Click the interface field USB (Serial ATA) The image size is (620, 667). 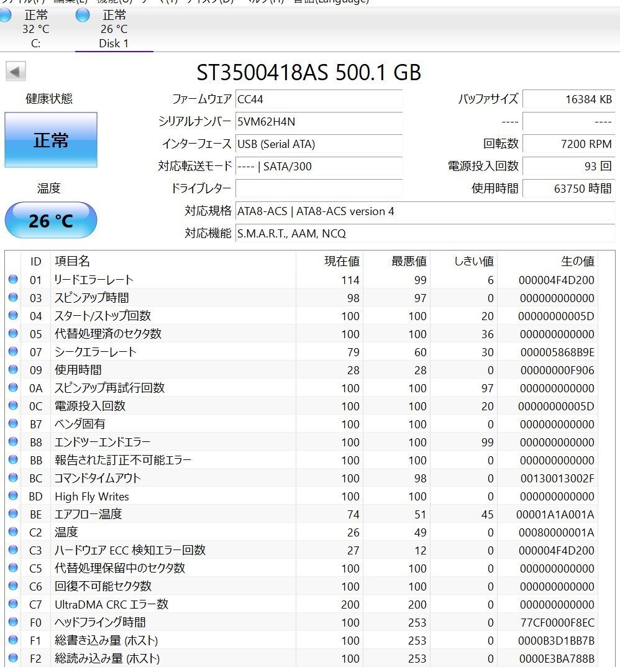319,144
